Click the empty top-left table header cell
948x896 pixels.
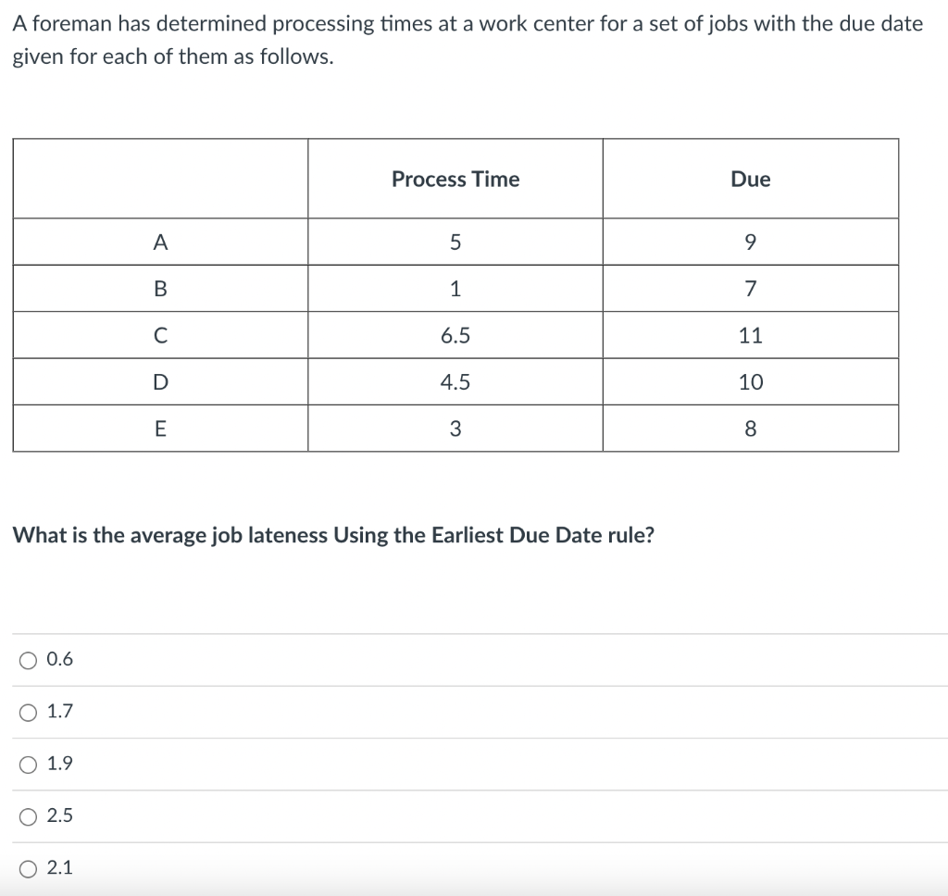158,179
